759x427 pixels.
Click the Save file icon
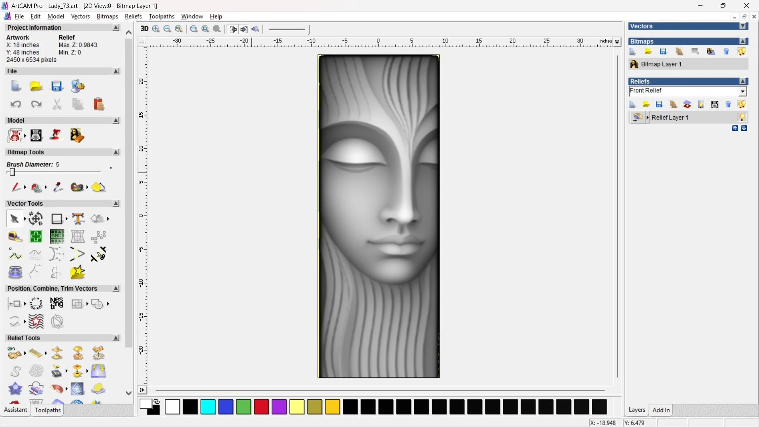pyautogui.click(x=57, y=86)
